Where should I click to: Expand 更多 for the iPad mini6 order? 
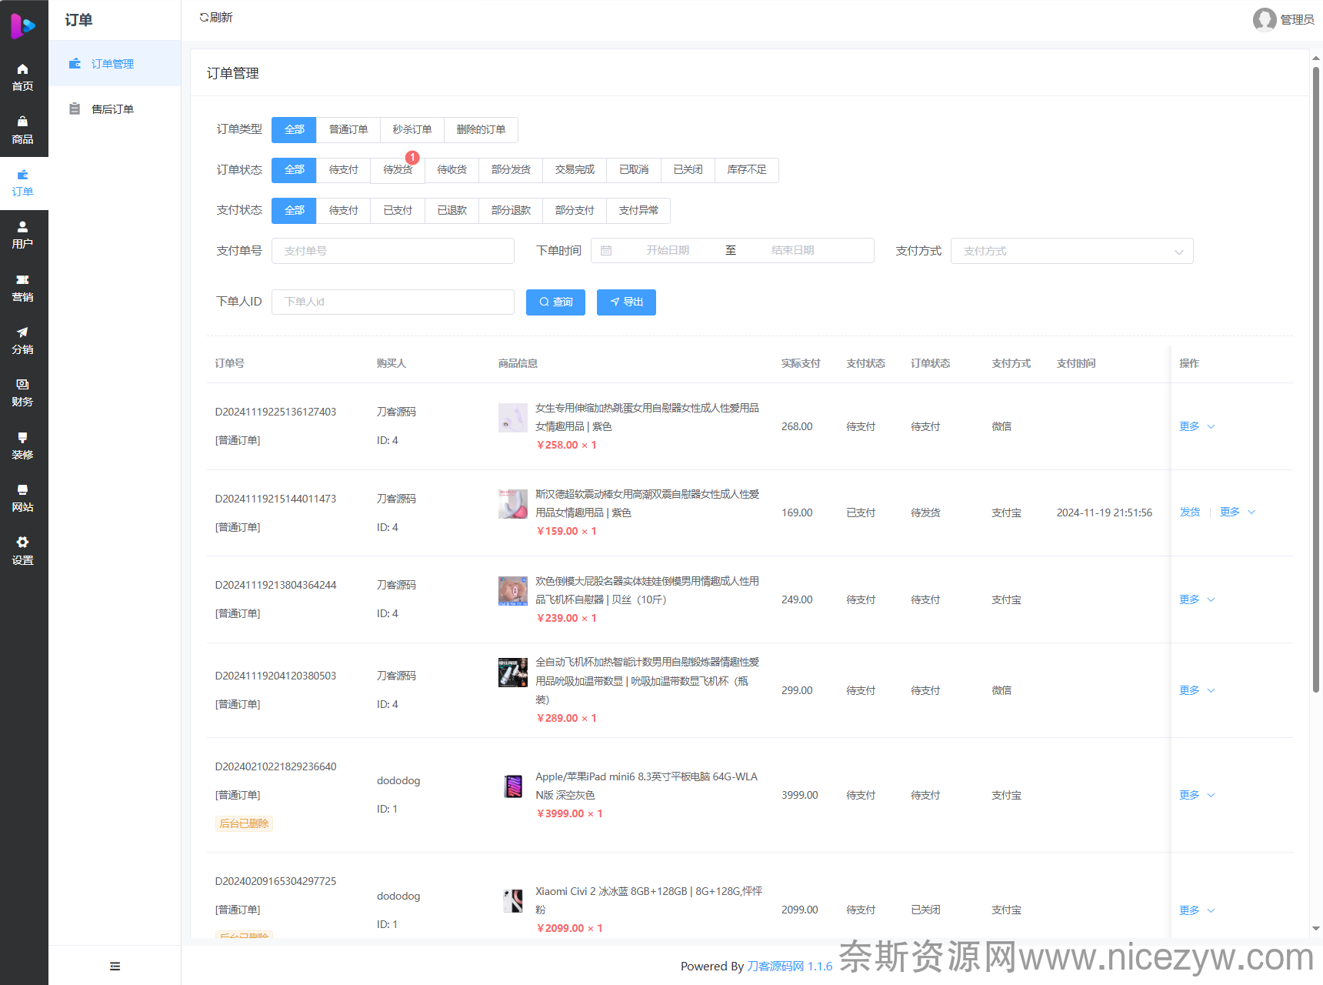pyautogui.click(x=1196, y=795)
